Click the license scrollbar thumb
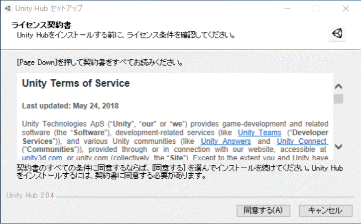Screen dimensions: 361x224 [339, 98]
